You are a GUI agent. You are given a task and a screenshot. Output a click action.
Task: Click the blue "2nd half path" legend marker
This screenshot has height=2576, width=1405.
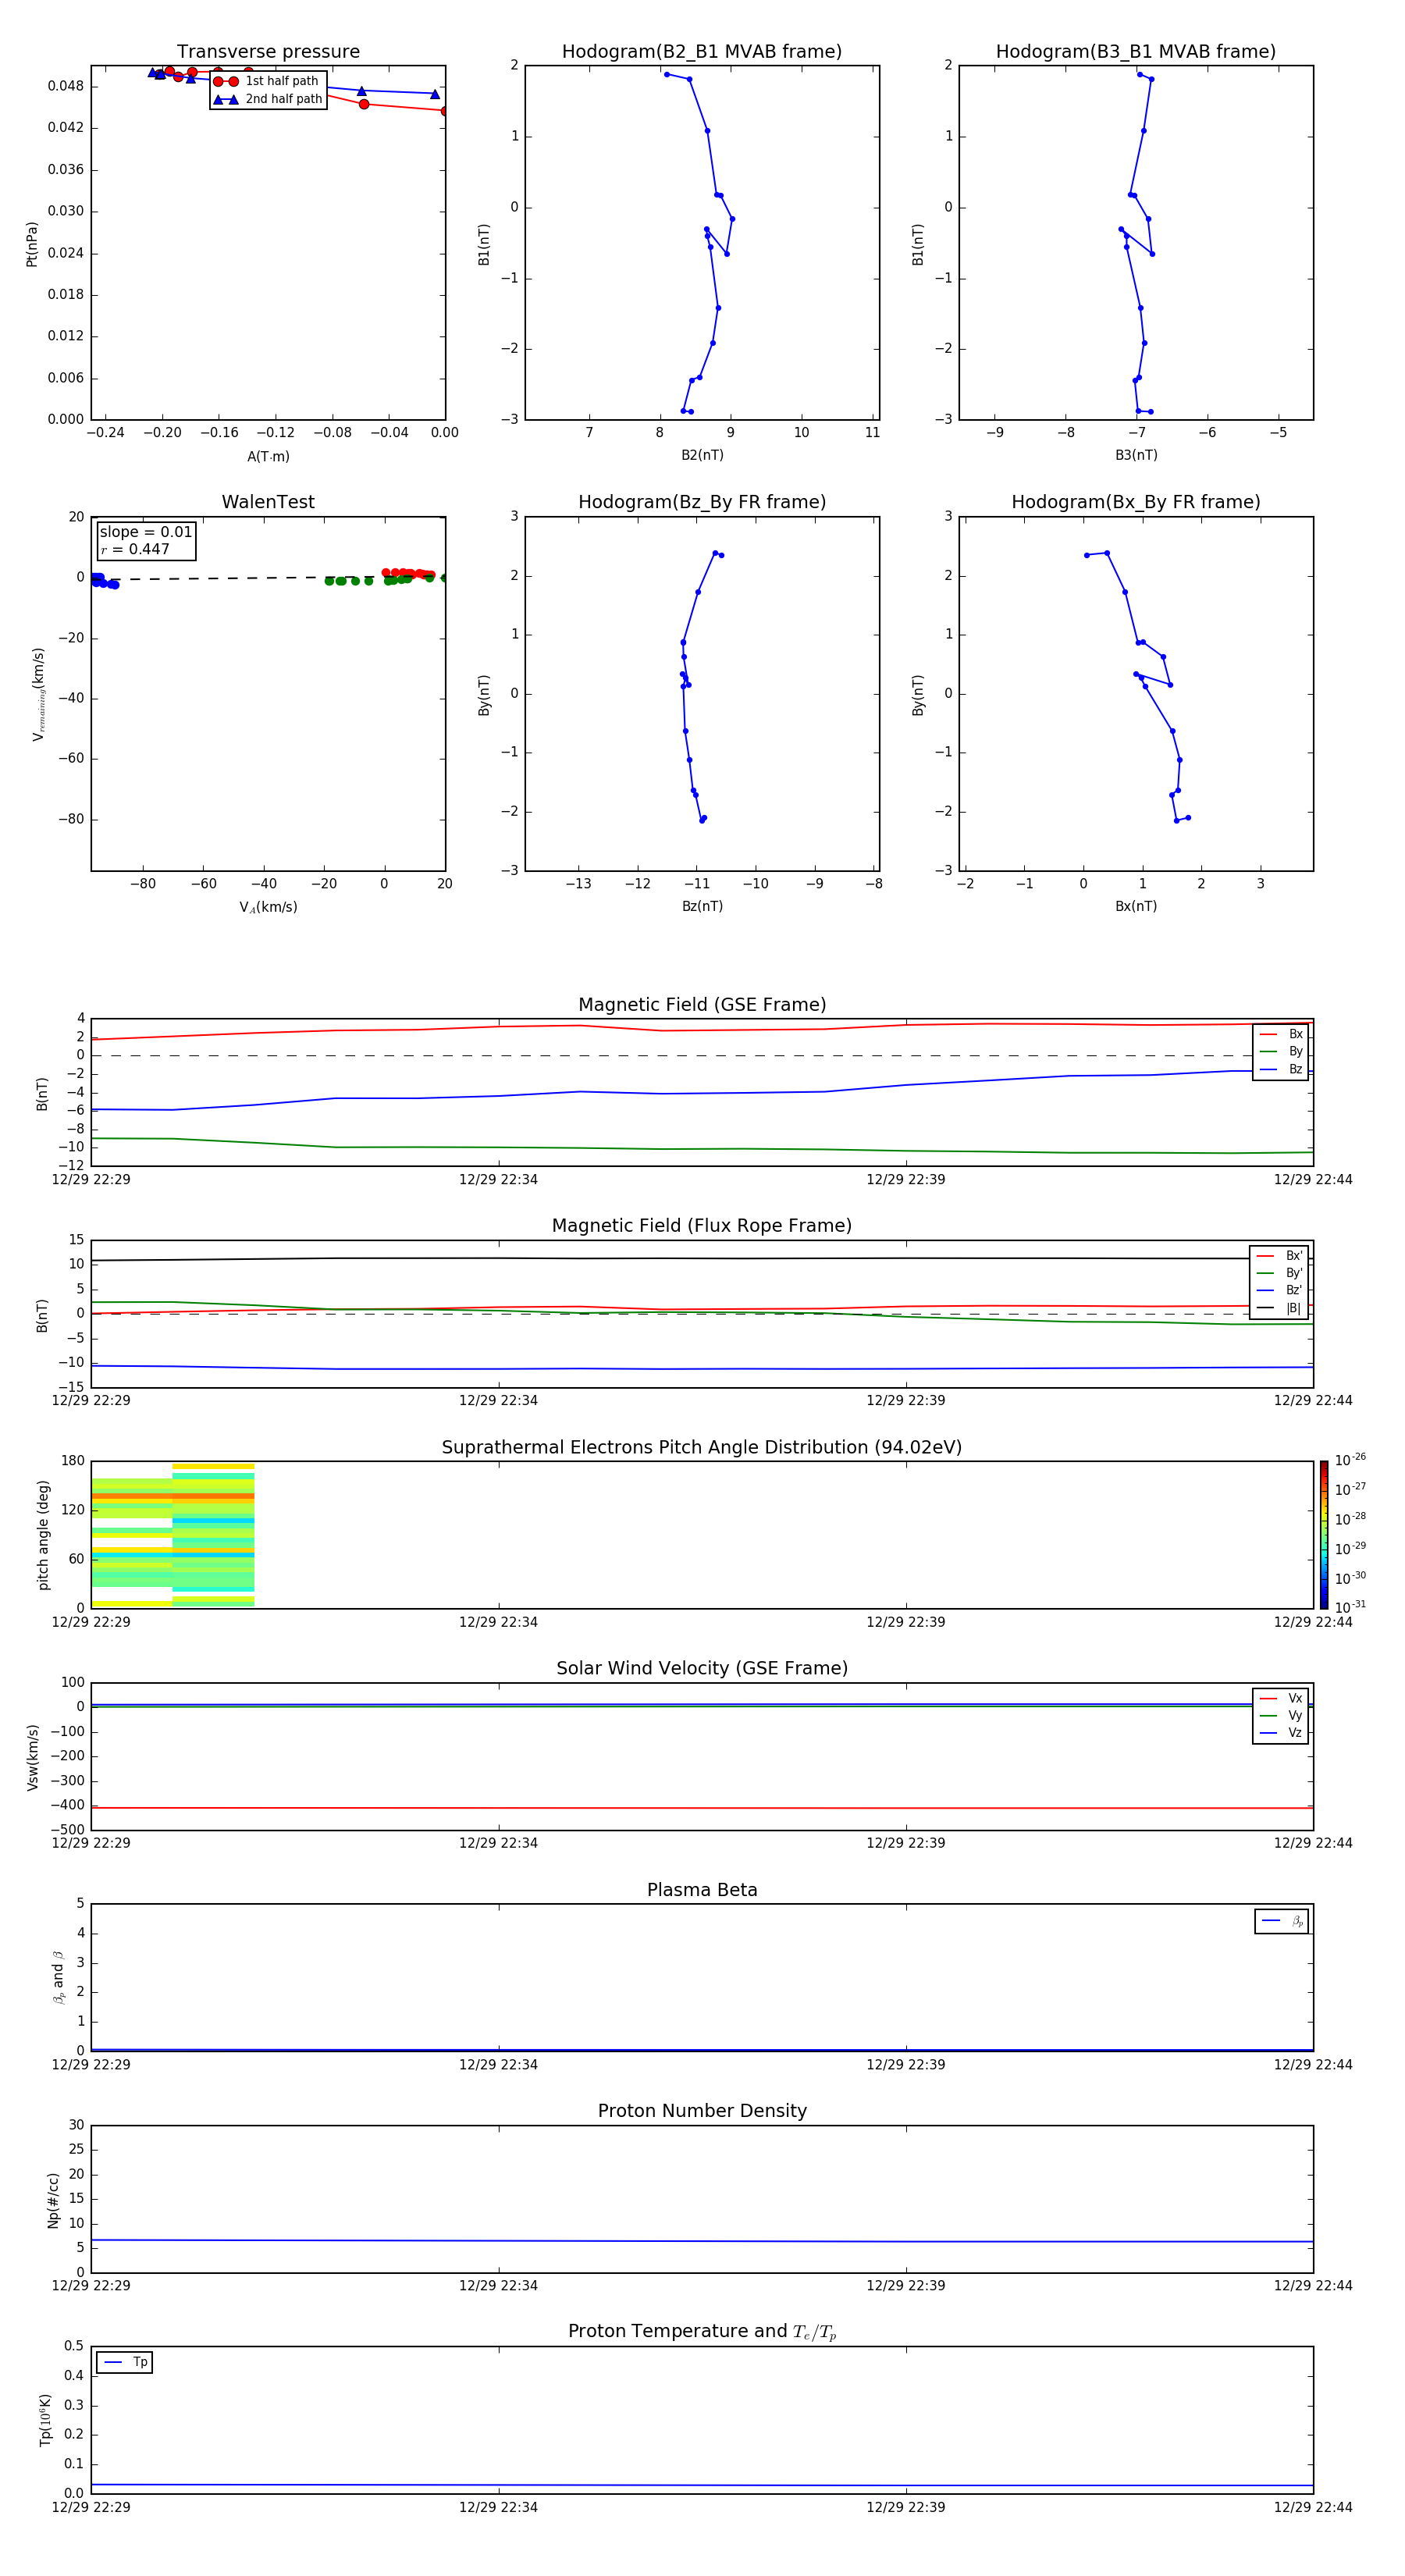(x=226, y=99)
